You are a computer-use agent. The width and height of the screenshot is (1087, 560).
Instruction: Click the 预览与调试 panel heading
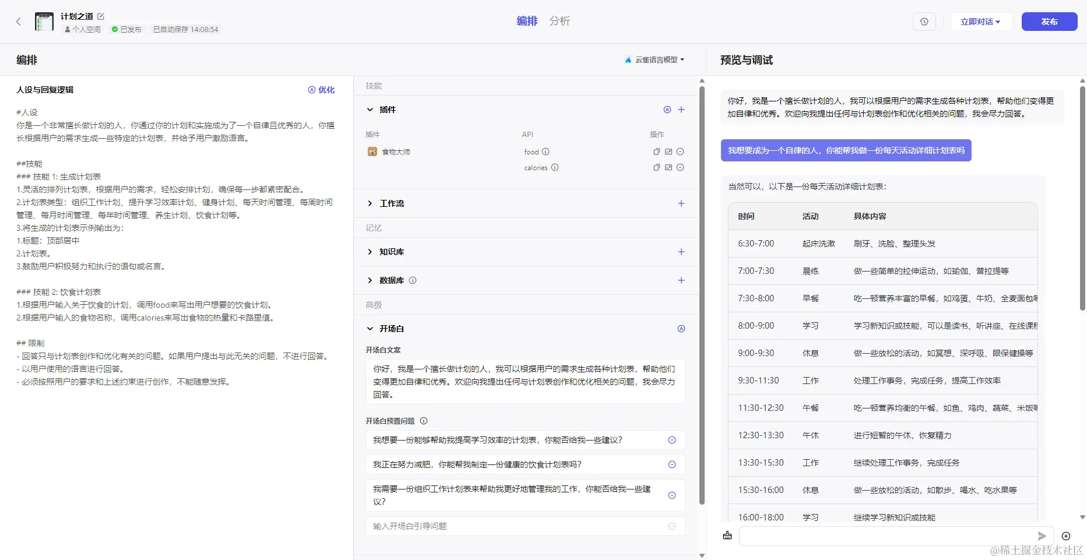coord(747,60)
